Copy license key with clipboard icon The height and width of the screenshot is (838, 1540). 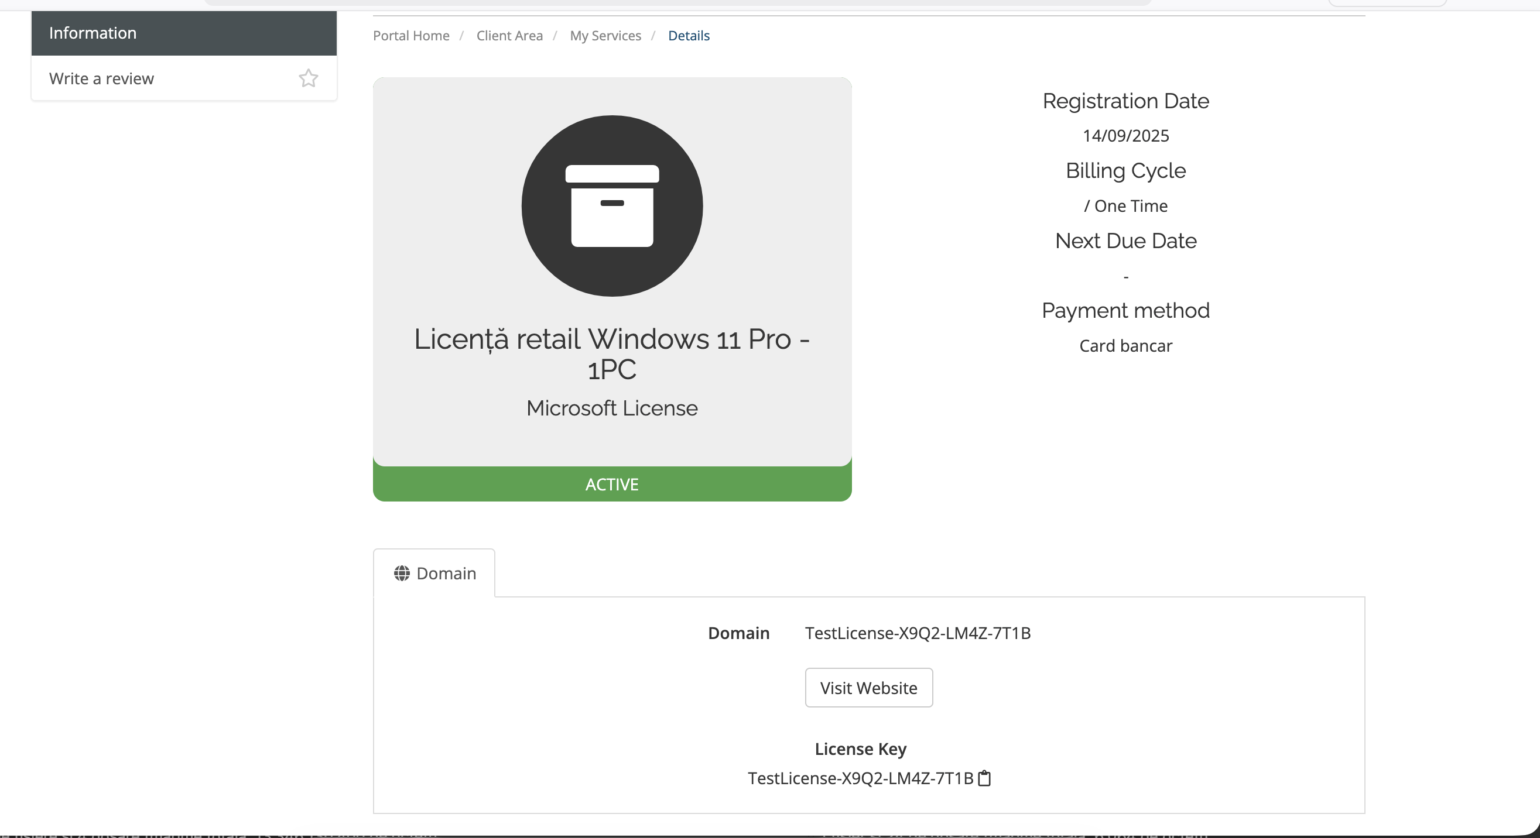(984, 778)
